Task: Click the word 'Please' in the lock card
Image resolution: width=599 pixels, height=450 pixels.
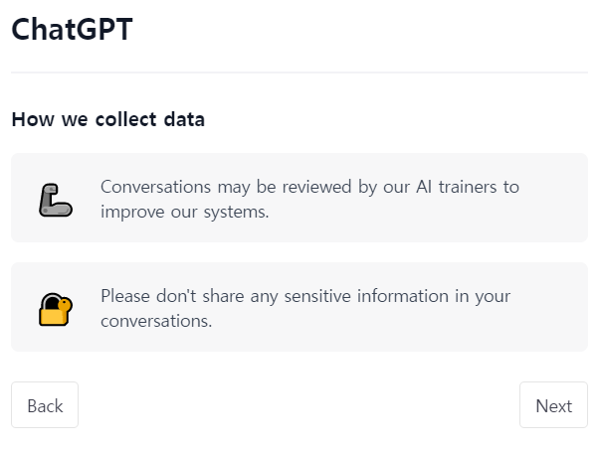Action: tap(125, 296)
